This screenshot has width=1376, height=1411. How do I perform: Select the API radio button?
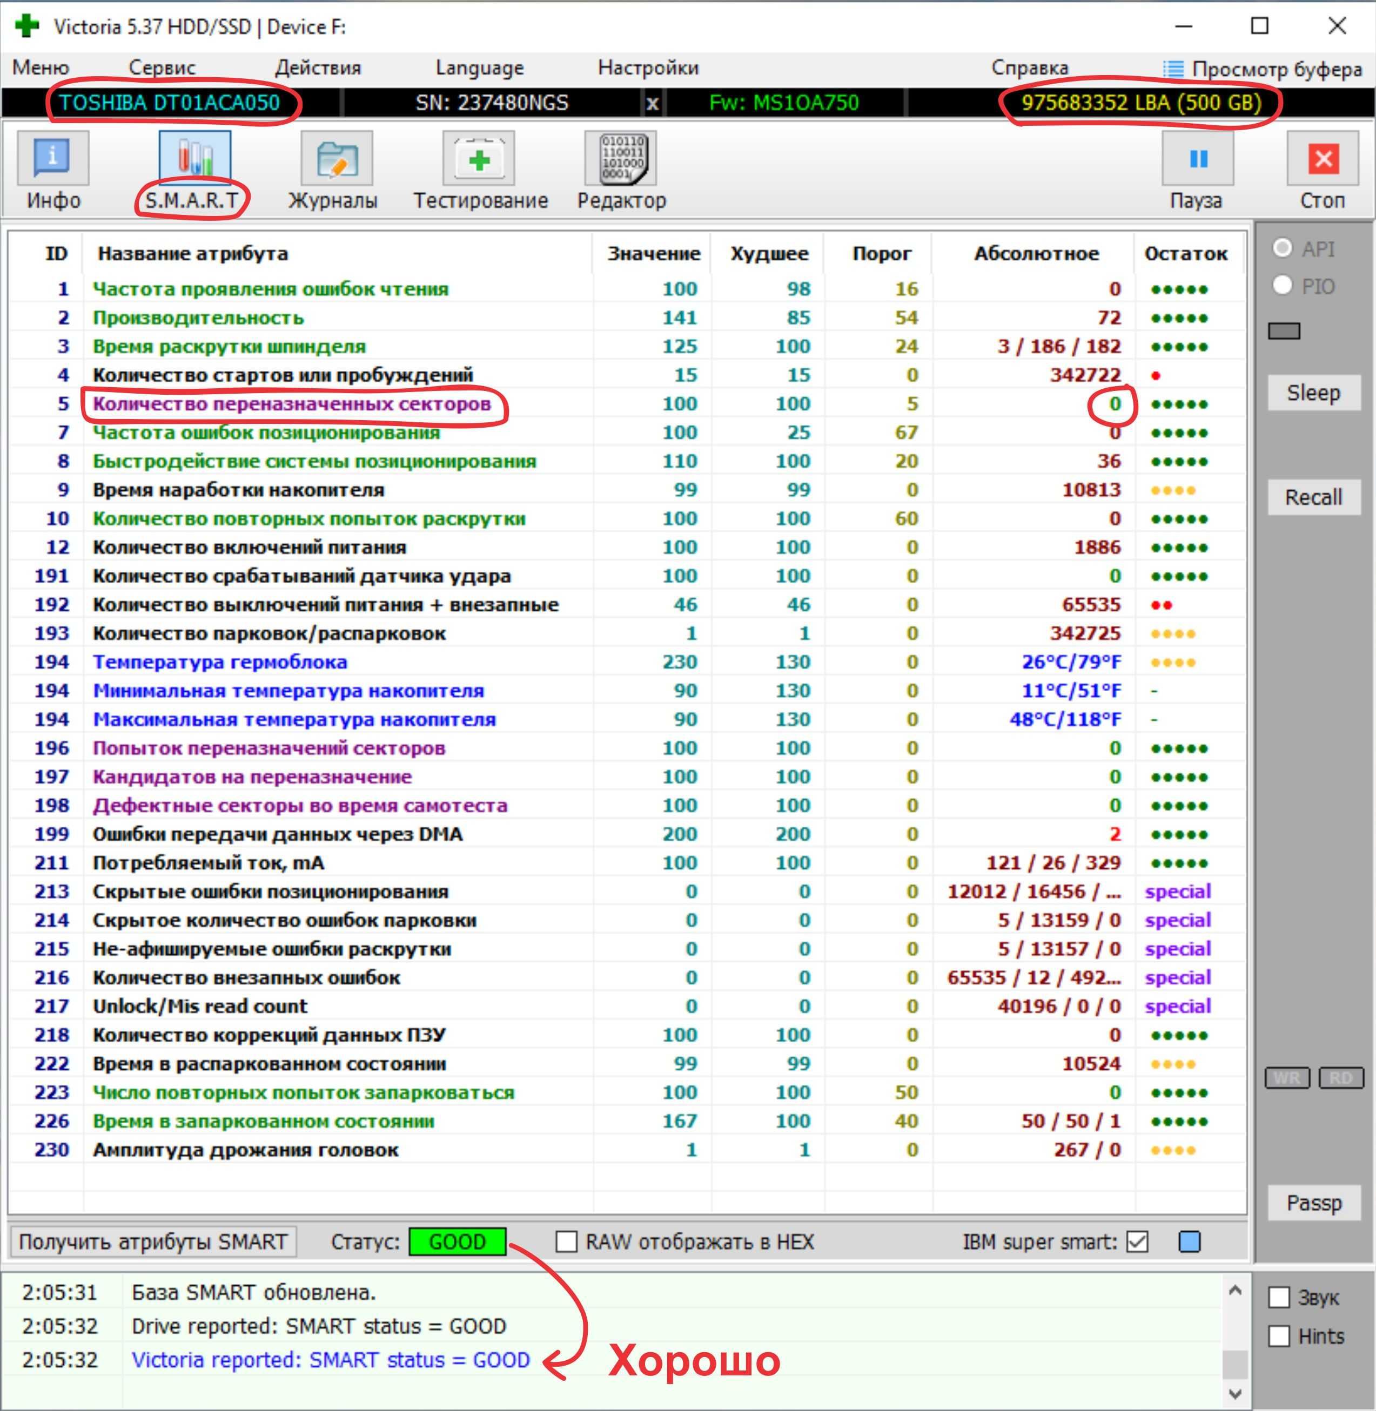coord(1282,248)
